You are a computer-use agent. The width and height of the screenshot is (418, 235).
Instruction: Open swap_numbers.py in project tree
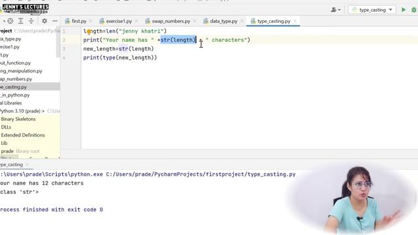point(16,79)
